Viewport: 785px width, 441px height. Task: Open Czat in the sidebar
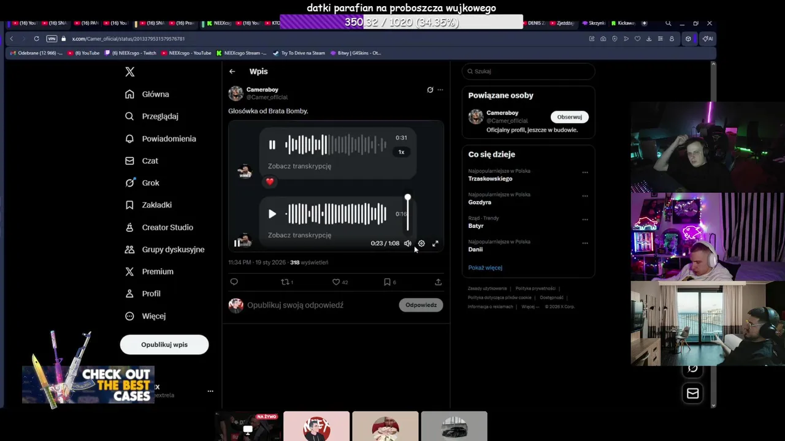(141, 160)
